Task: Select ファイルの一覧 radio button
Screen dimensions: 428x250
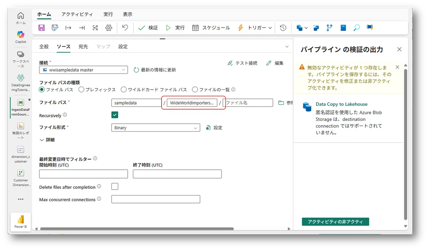Action: coord(195,90)
